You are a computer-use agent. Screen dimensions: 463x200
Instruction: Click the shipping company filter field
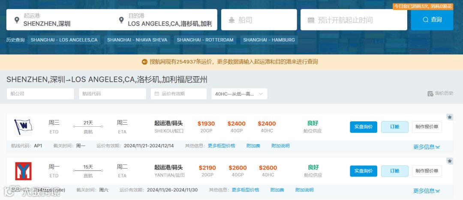pos(40,94)
